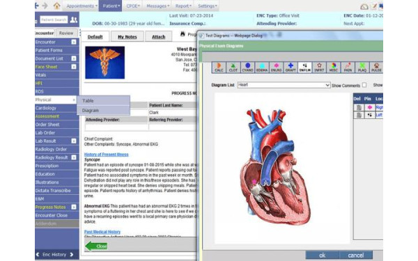The height and width of the screenshot is (261, 418).
Task: Select the CALC marker tool
Action: click(219, 68)
